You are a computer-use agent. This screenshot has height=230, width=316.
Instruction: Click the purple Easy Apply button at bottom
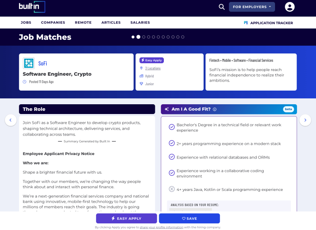pyautogui.click(x=126, y=218)
